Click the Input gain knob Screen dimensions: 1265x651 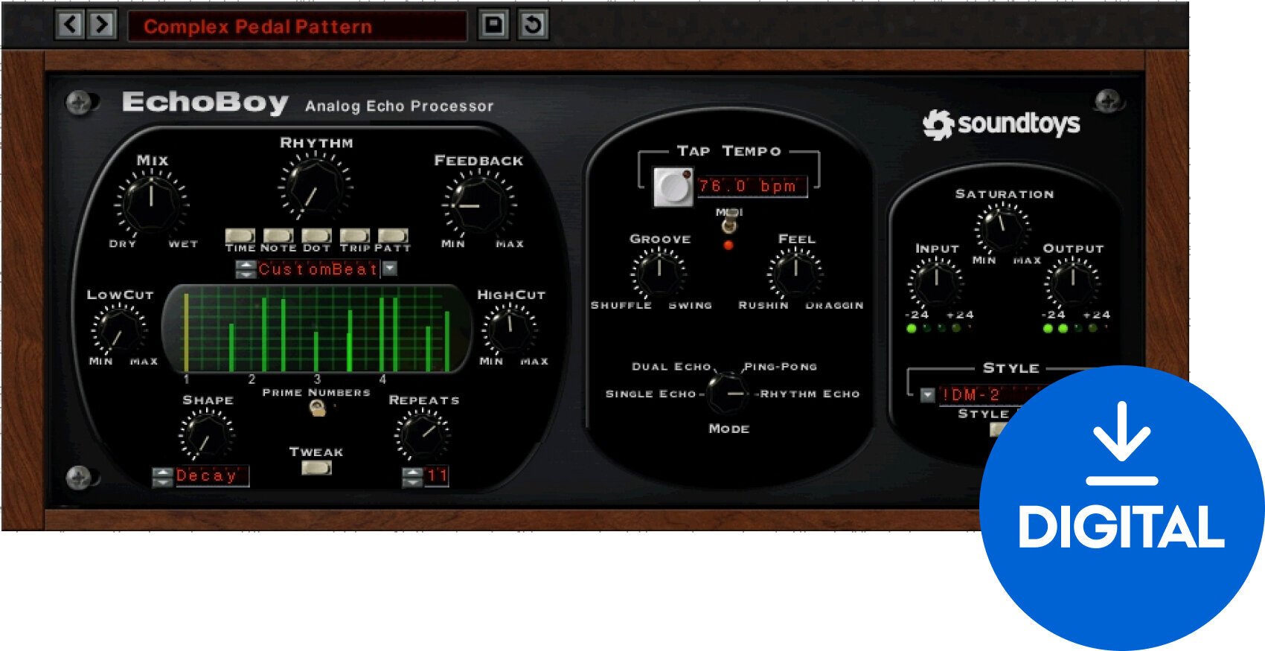[x=935, y=283]
